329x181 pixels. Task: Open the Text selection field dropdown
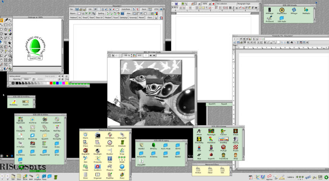(x=225, y=4)
